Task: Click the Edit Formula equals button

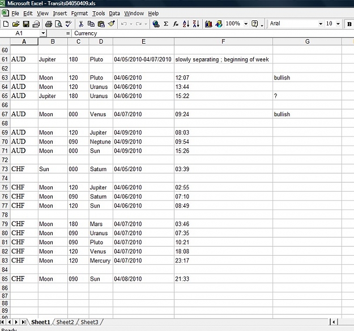Action: (68, 33)
